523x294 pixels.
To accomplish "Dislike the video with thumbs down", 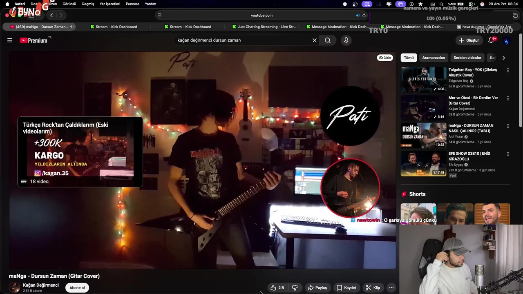I will [x=295, y=288].
